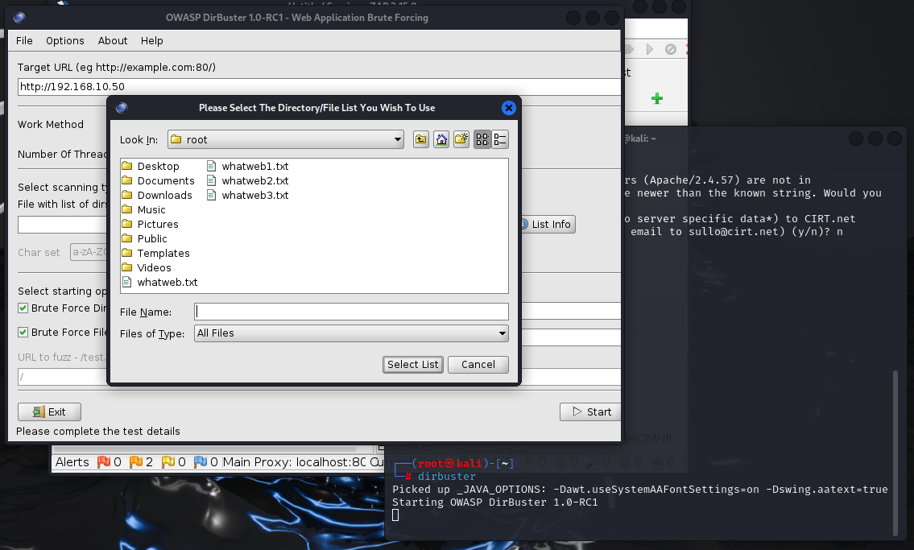Select the whatweb.txt file
The height and width of the screenshot is (550, 914).
click(160, 283)
